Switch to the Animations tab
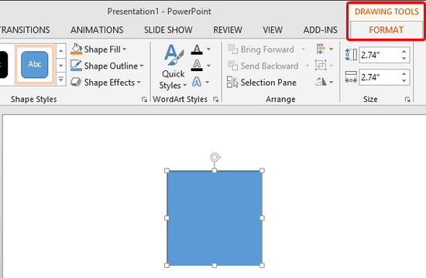Screen dimensions: 426x278 coord(97,30)
